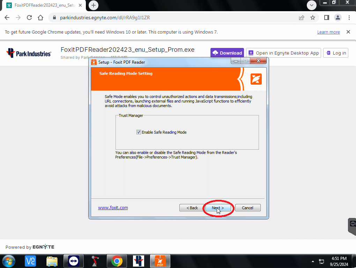This screenshot has height=268, width=356.
Task: Go to Chrome home page icon
Action: [40, 17]
